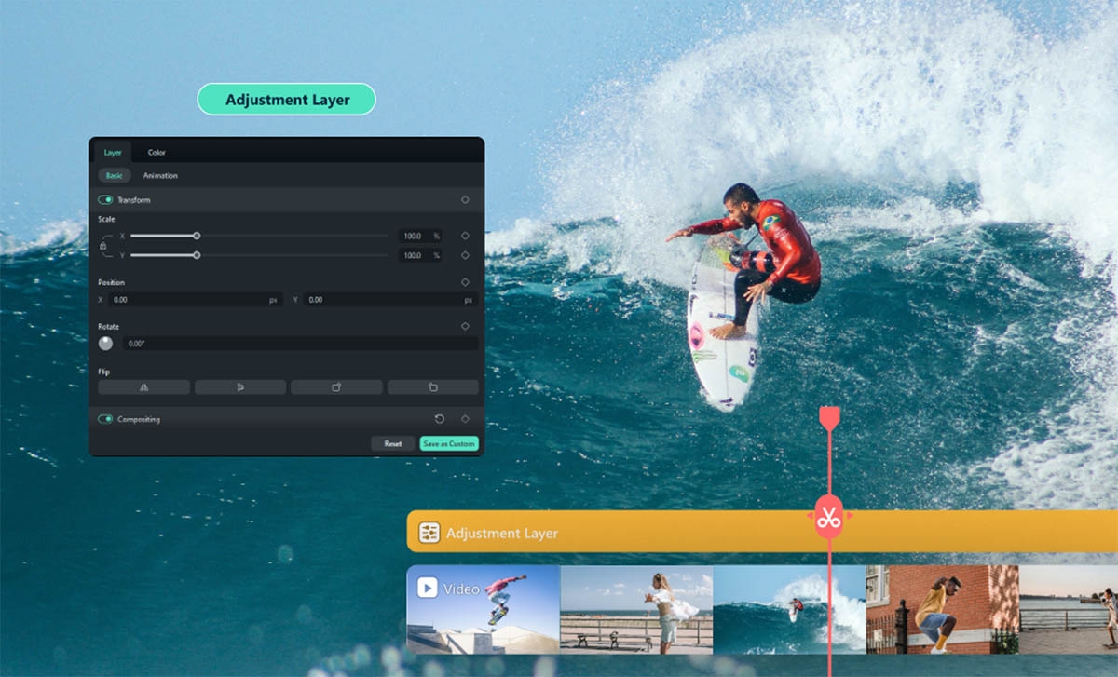
Task: Click the Rotate dial knob
Action: pyautogui.click(x=105, y=344)
